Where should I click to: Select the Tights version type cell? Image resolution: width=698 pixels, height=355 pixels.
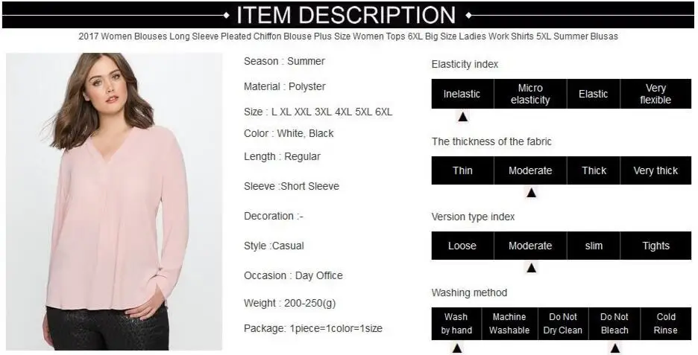tap(655, 246)
